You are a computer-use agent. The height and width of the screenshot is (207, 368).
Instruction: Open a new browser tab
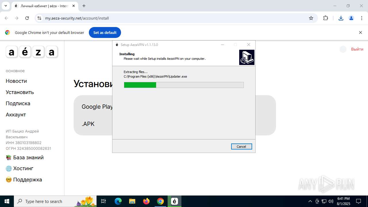84,6
